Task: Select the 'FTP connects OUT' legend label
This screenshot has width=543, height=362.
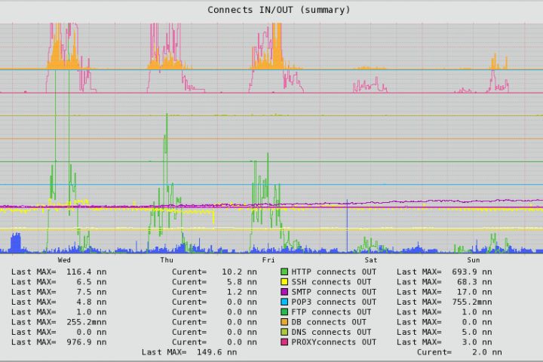Action: tap(331, 312)
